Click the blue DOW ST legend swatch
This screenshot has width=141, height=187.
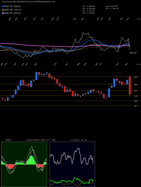coord(3,6)
